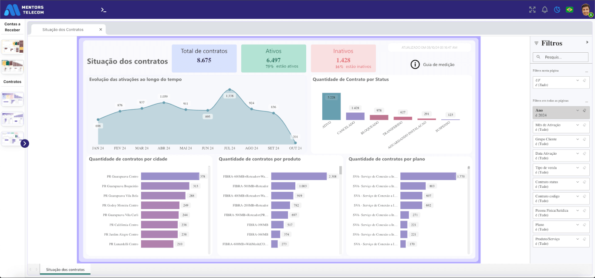The height and width of the screenshot is (278, 595).
Task: Open the user profile avatar
Action: (x=586, y=10)
